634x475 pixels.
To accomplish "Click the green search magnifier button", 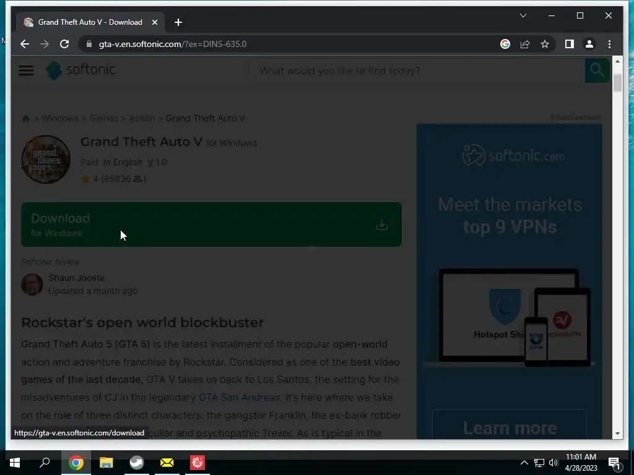I will pos(597,71).
